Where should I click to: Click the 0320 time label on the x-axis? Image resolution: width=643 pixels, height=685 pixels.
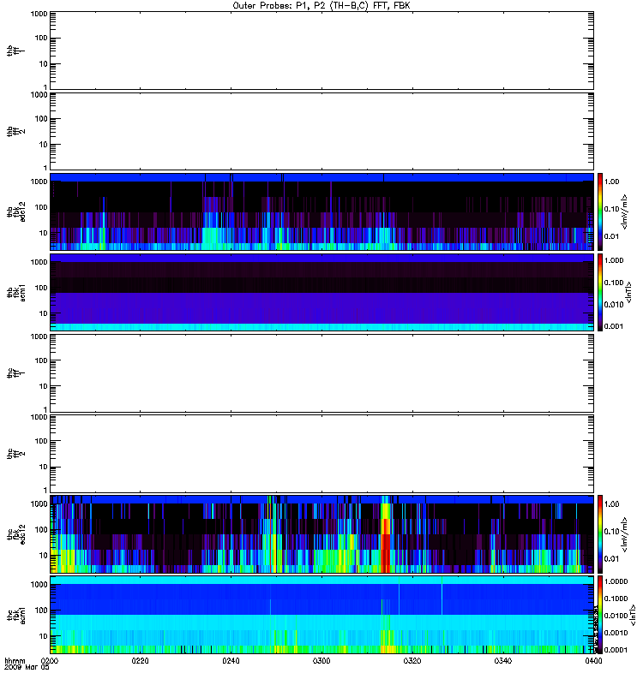click(412, 660)
